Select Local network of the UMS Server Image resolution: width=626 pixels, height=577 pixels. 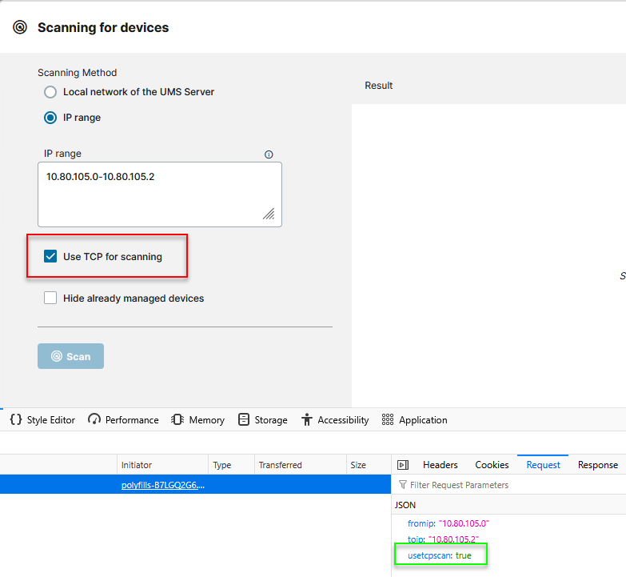tap(50, 92)
